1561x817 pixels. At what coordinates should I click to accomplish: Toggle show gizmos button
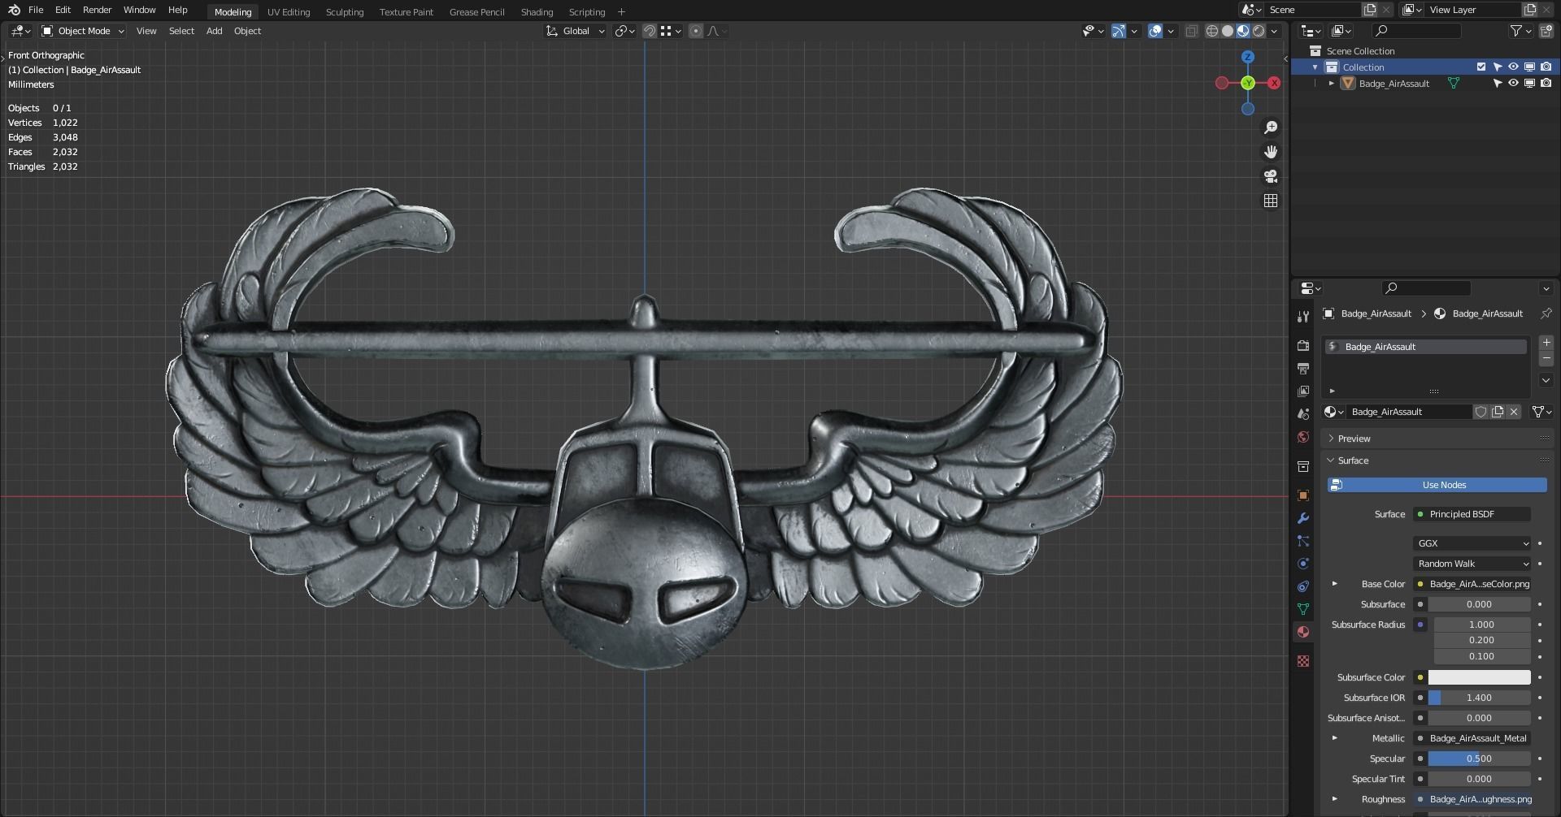click(x=1119, y=31)
